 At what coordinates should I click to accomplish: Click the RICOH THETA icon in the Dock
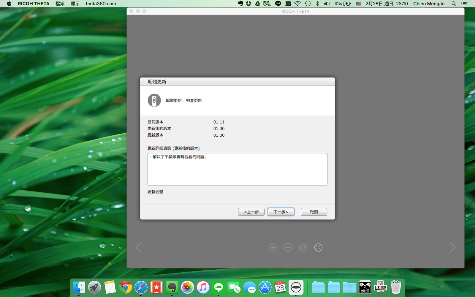point(296,287)
